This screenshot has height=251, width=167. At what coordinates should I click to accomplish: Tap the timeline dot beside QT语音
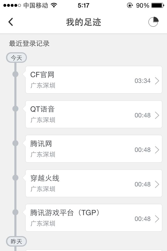pos(15,109)
